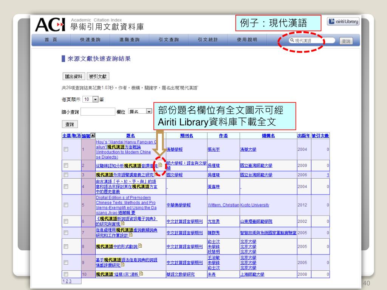
Task: Sort by the 作者 column header
Action: [x=223, y=136]
